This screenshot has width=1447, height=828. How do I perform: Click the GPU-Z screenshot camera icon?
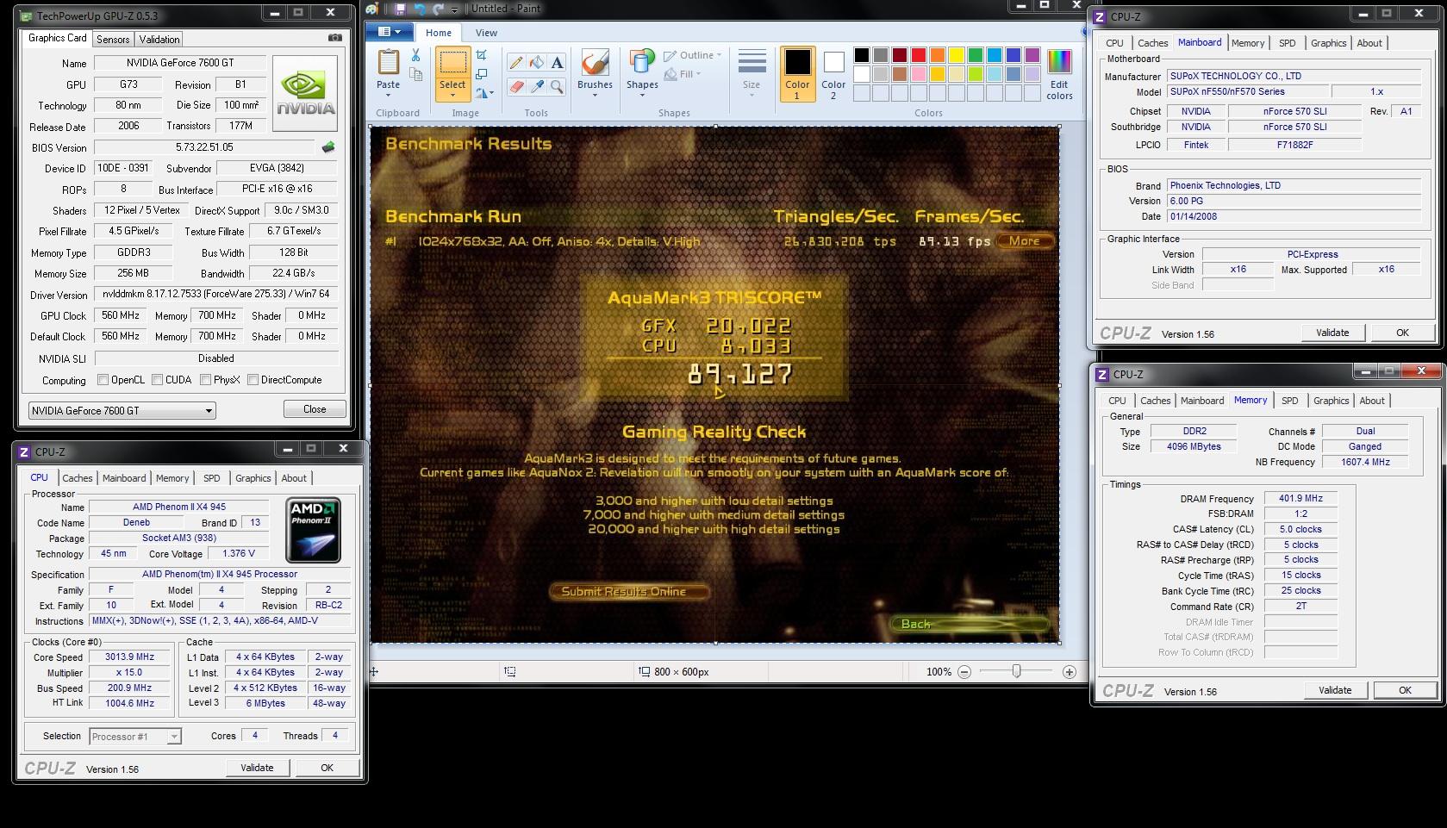tap(335, 38)
